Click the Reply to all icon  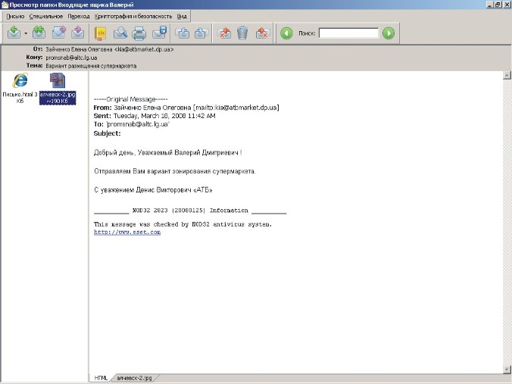coord(39,33)
